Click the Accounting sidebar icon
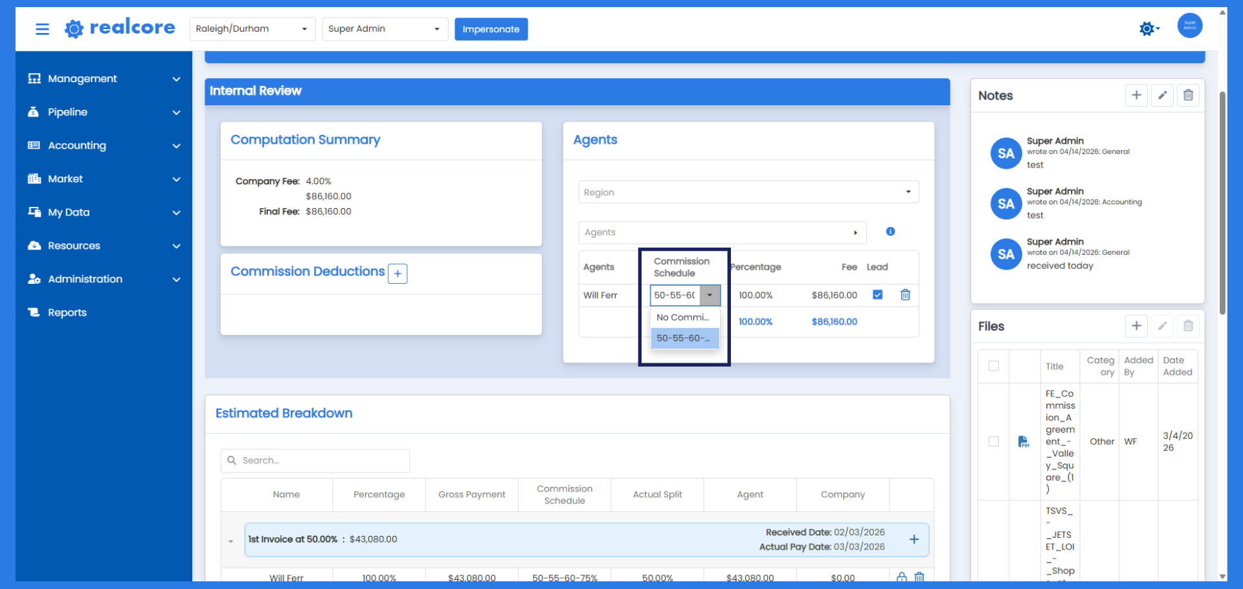This screenshot has width=1243, height=589. 34,145
